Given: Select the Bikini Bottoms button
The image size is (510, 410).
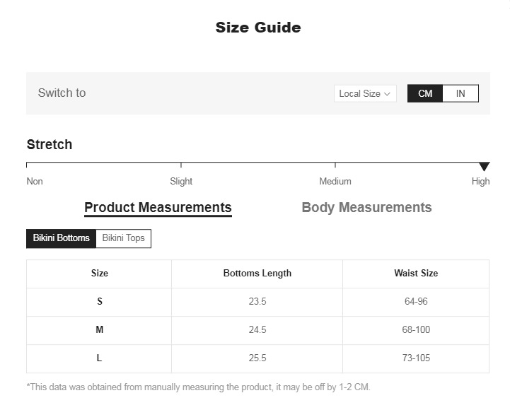Looking at the screenshot, I should click(x=62, y=238).
